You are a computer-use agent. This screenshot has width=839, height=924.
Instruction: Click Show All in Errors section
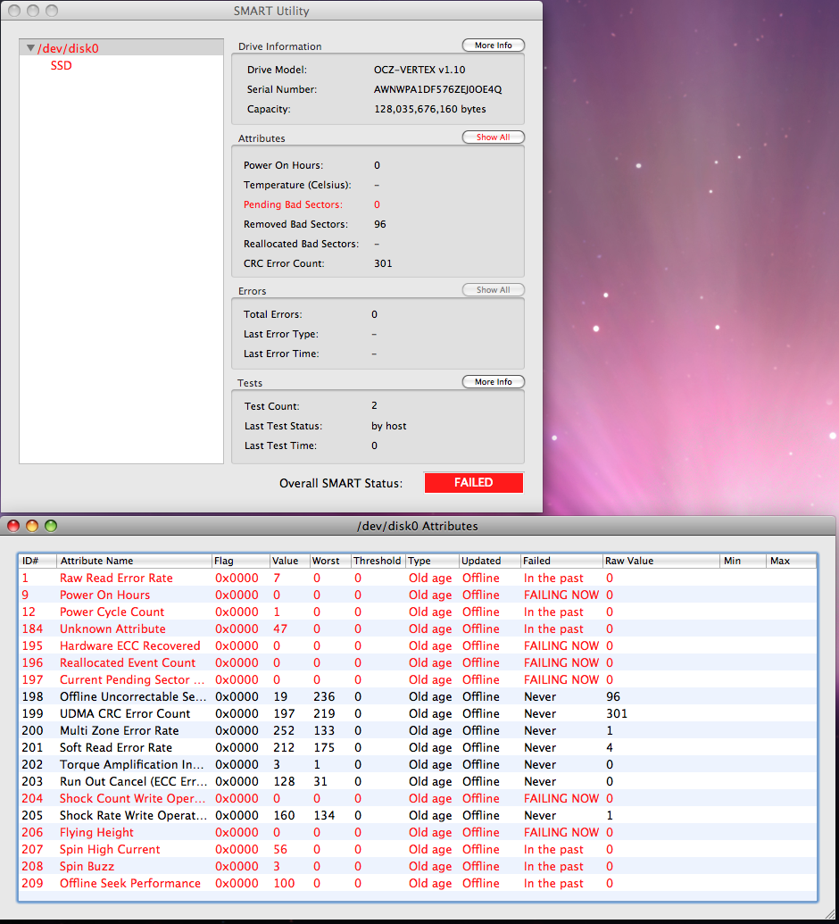[x=494, y=290]
